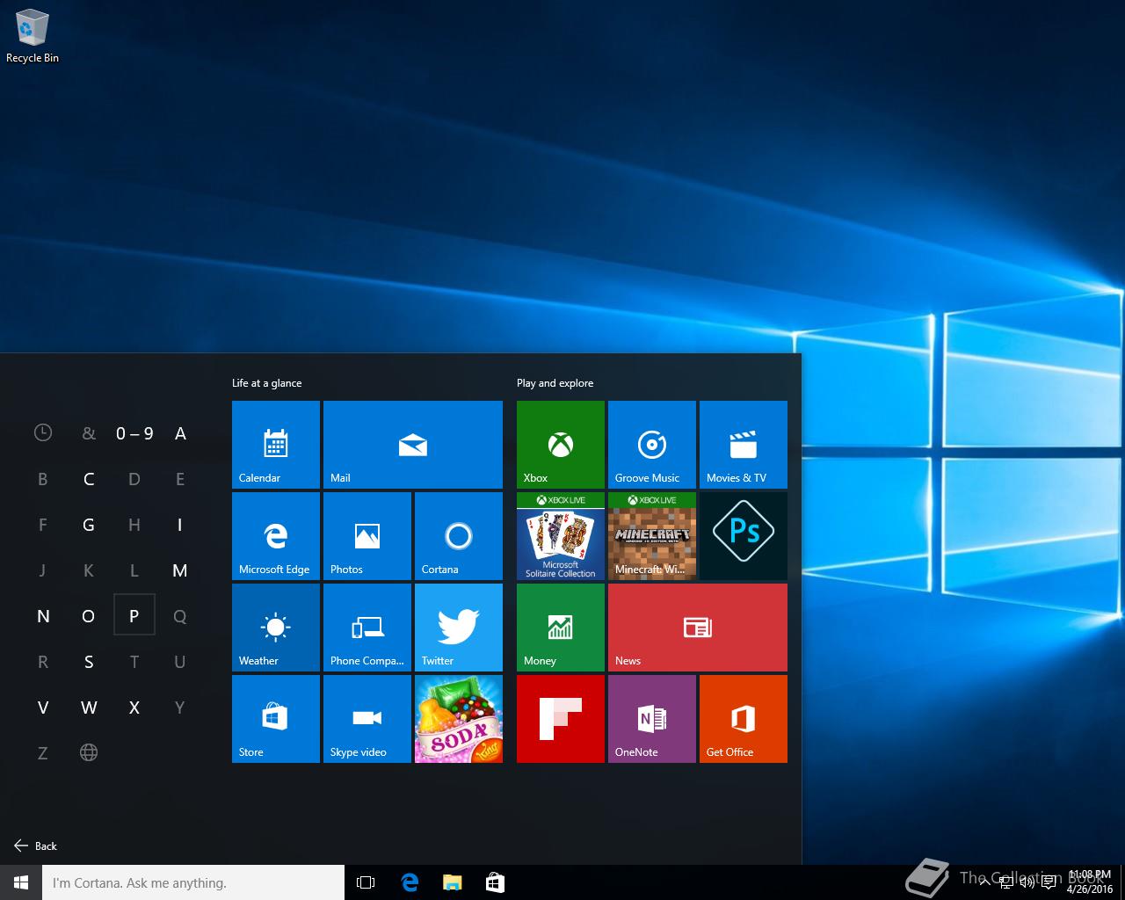Image resolution: width=1125 pixels, height=900 pixels.
Task: Click the Windows Start button
Action: tap(21, 882)
